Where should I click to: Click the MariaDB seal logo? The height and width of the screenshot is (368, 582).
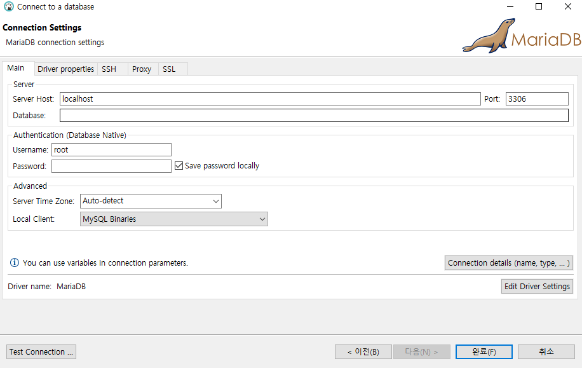click(522, 36)
